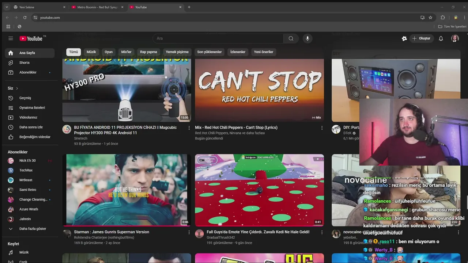The image size is (468, 263).
Task: Open the Shorts section in sidebar
Action: click(x=30, y=62)
